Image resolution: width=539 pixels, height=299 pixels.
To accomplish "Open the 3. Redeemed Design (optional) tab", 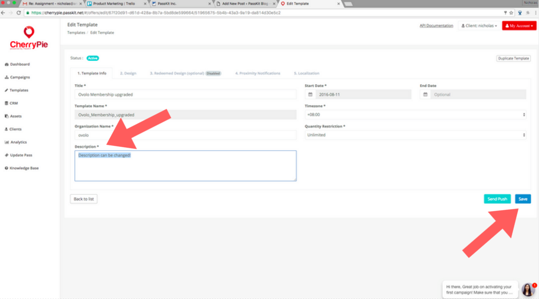I will 185,73.
